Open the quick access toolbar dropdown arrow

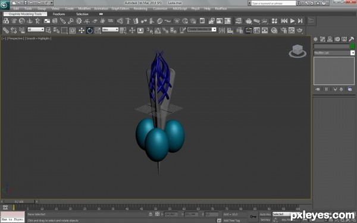point(52,3)
